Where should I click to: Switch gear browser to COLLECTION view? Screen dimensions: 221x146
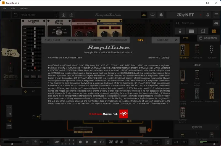click(209, 38)
